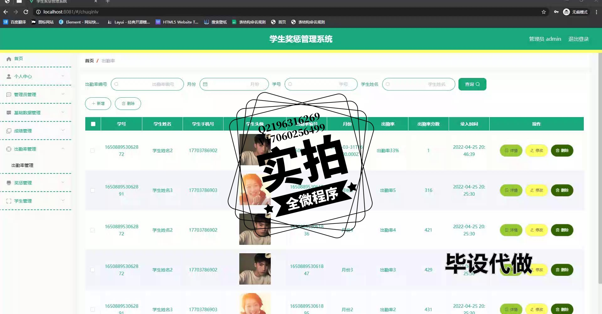This screenshot has width=602, height=314.
Task: Open 图标网站 bookmark
Action: [x=42, y=22]
